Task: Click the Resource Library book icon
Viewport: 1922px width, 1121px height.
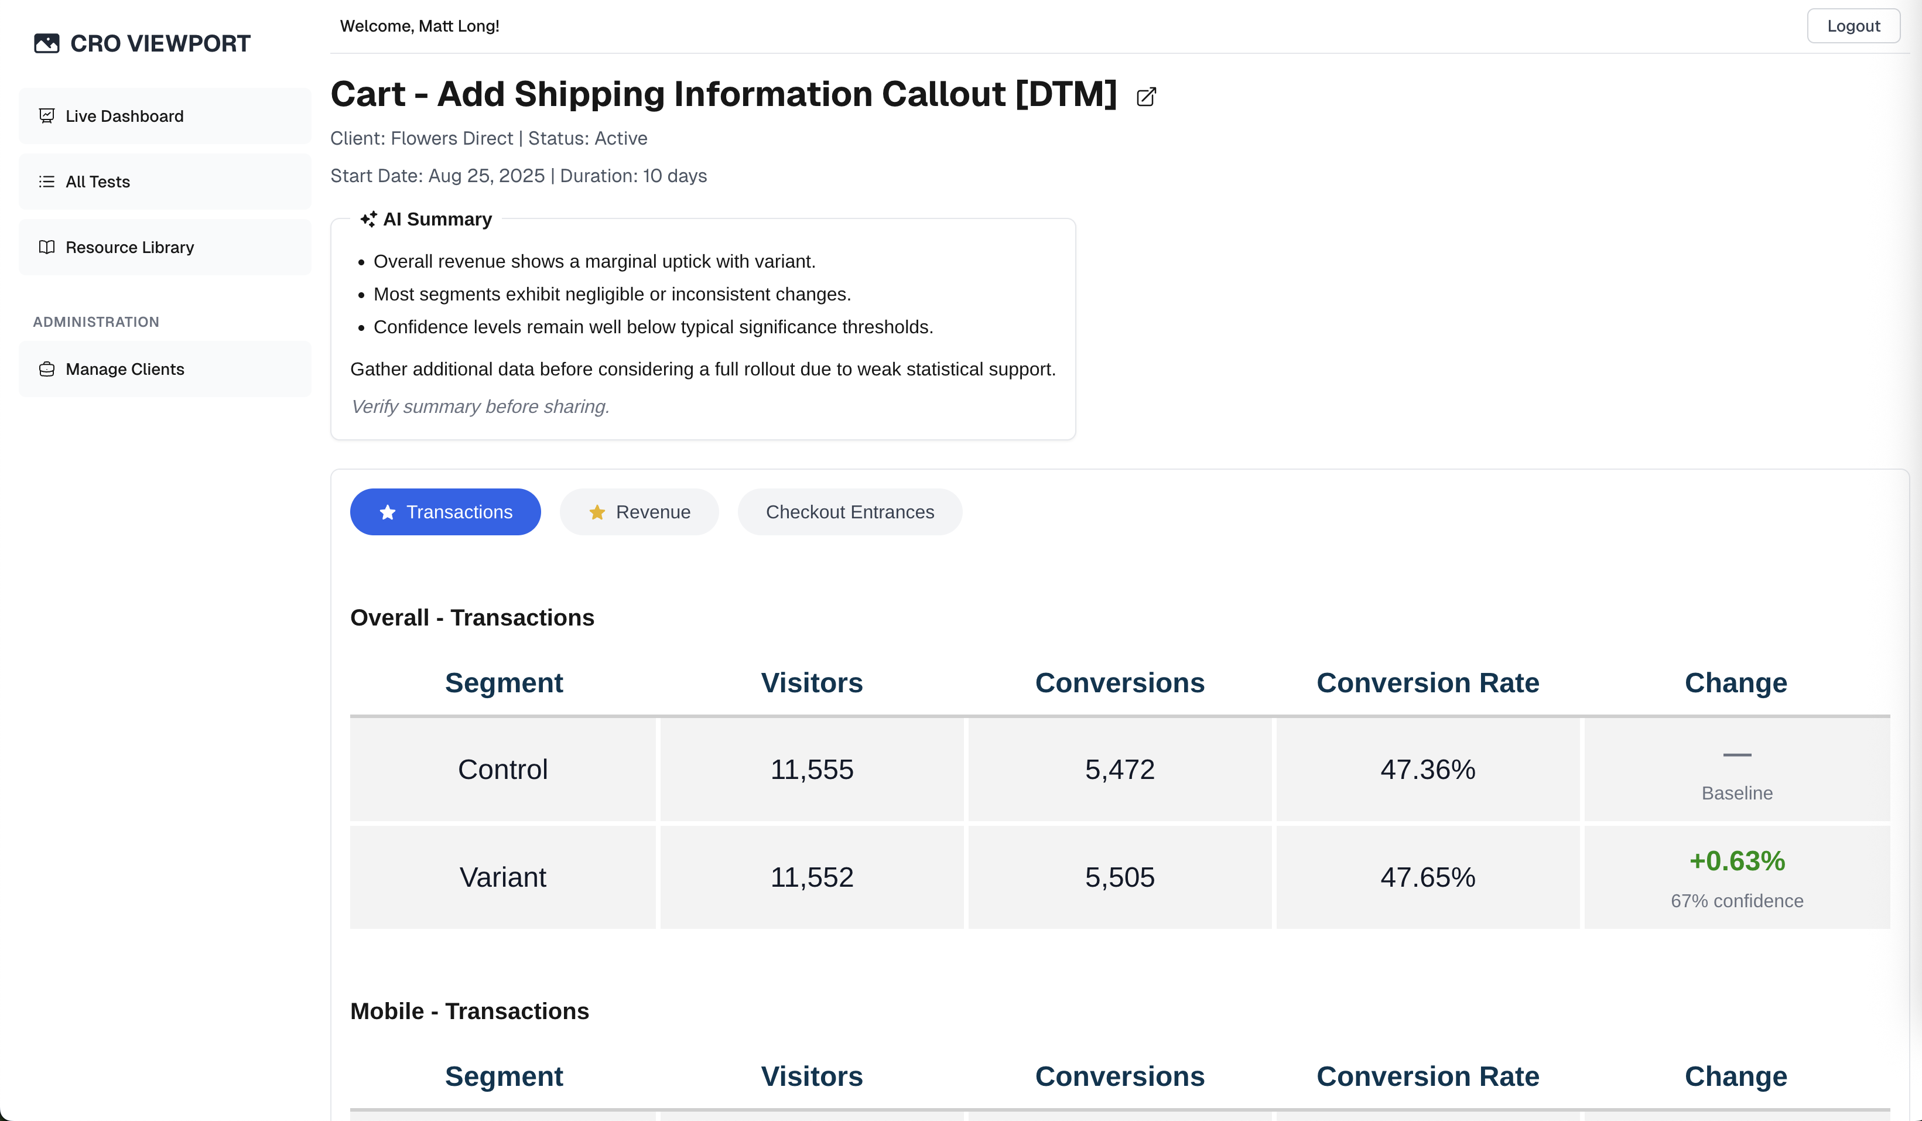Action: (46, 247)
